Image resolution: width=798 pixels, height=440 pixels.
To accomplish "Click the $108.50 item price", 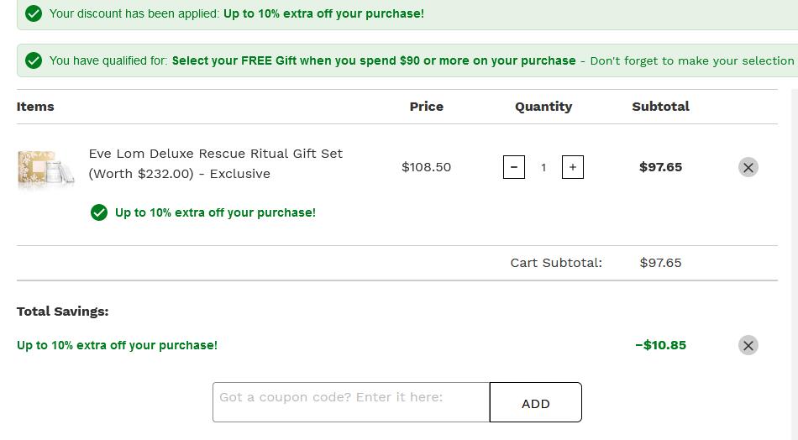I will pyautogui.click(x=426, y=167).
